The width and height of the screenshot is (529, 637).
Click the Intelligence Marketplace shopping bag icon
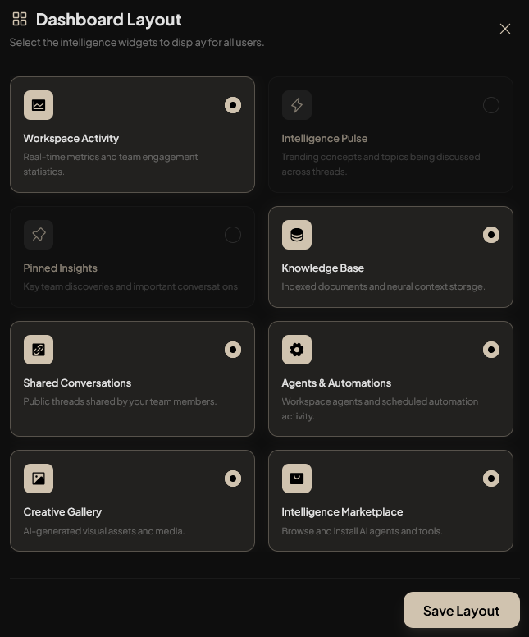click(297, 479)
